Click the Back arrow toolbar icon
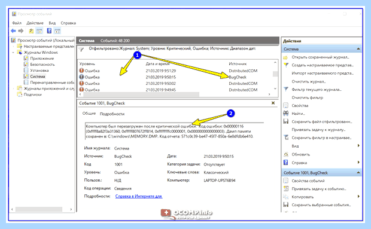The width and height of the screenshot is (371, 229). tap(13, 30)
